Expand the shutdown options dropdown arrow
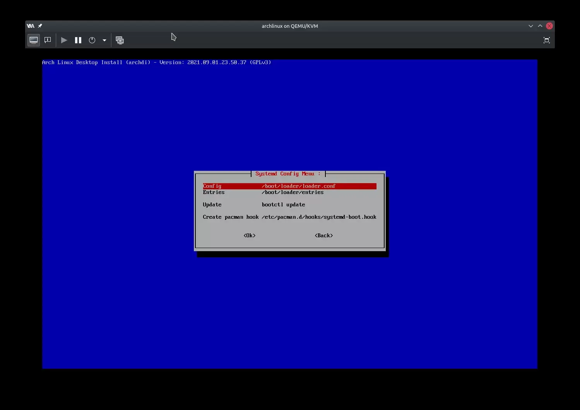This screenshot has width=580, height=410. click(x=104, y=40)
